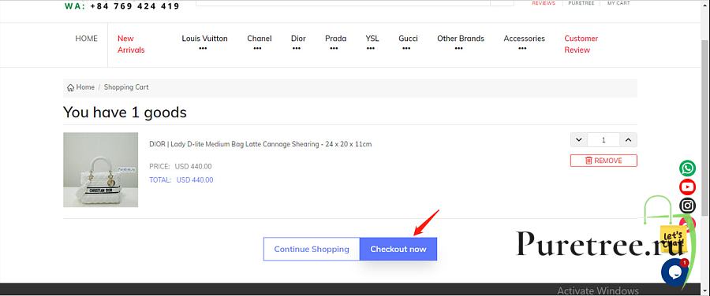The height and width of the screenshot is (296, 710).
Task: Click the search input field
Action: pyautogui.click(x=343, y=2)
